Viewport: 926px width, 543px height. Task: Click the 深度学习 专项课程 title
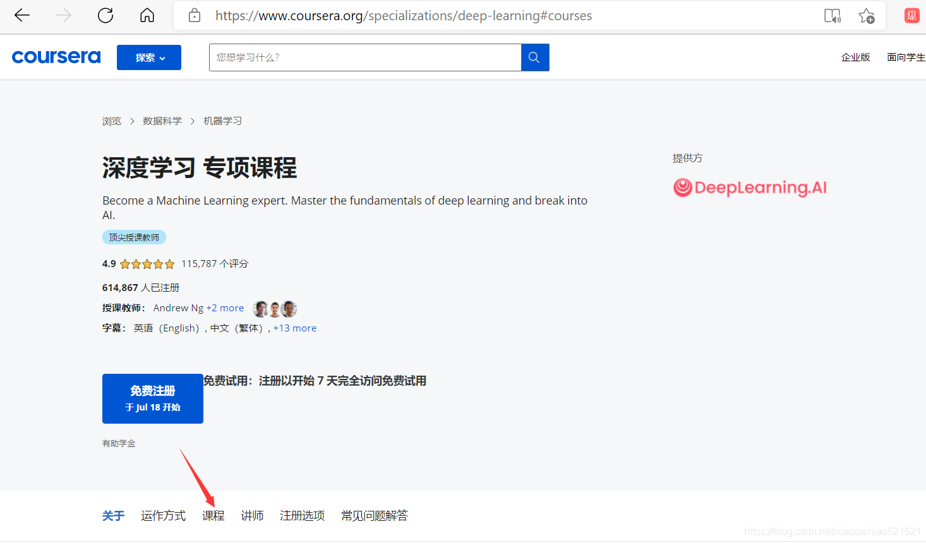[x=200, y=168]
